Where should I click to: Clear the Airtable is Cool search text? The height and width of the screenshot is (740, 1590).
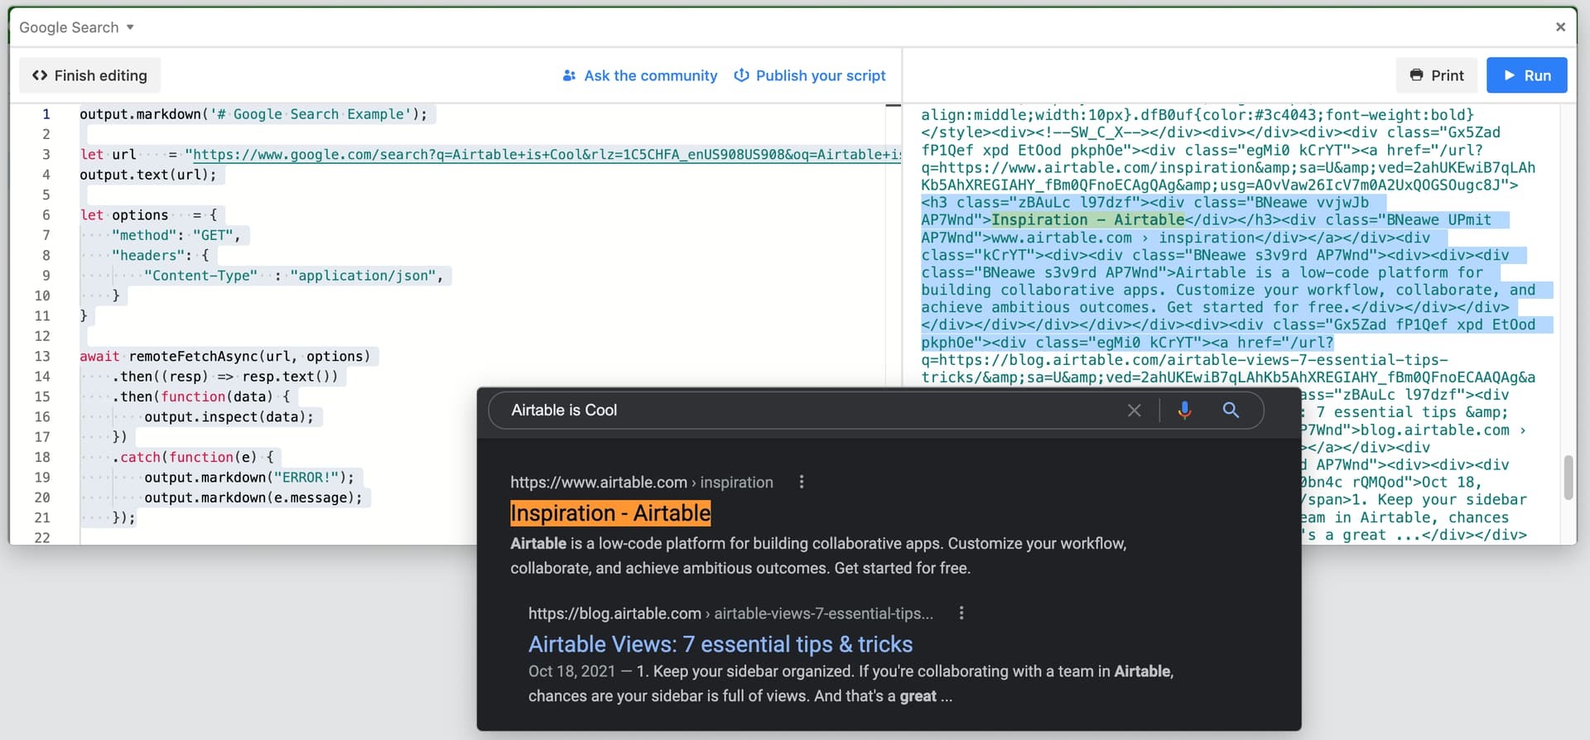coord(1135,411)
